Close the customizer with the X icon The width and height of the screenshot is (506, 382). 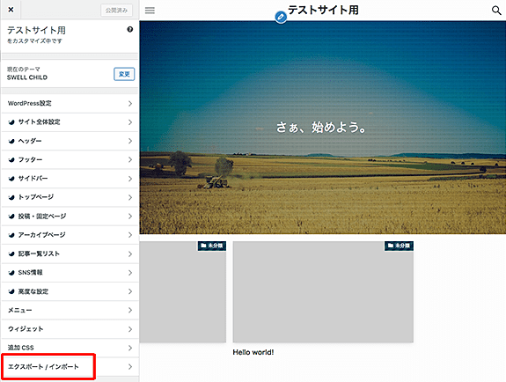click(x=11, y=10)
